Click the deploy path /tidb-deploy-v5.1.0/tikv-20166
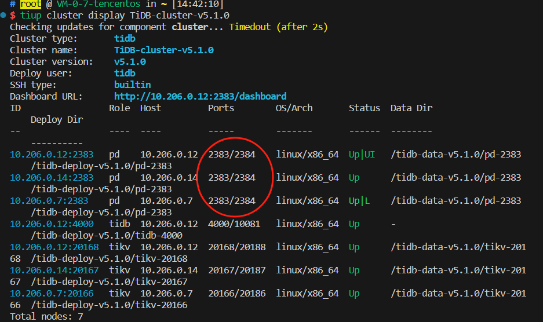543x322 pixels. click(x=109, y=305)
